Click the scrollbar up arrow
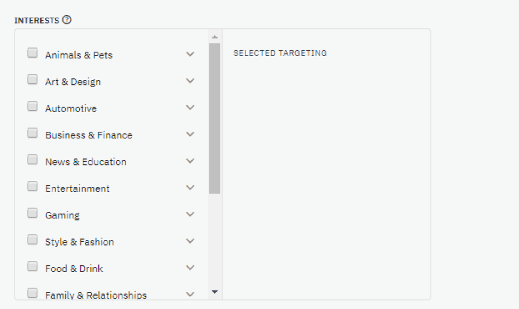 [215, 37]
